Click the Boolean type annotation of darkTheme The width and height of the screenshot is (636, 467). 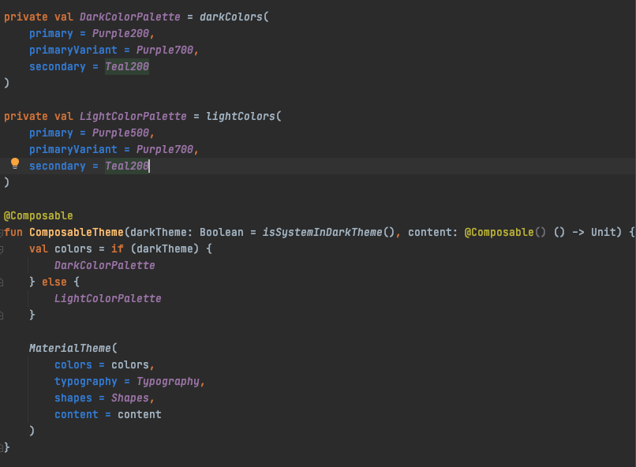pos(222,232)
